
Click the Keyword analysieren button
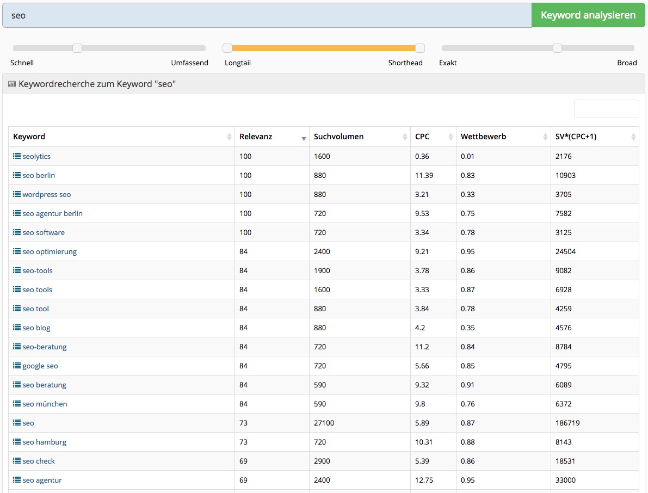pyautogui.click(x=588, y=15)
